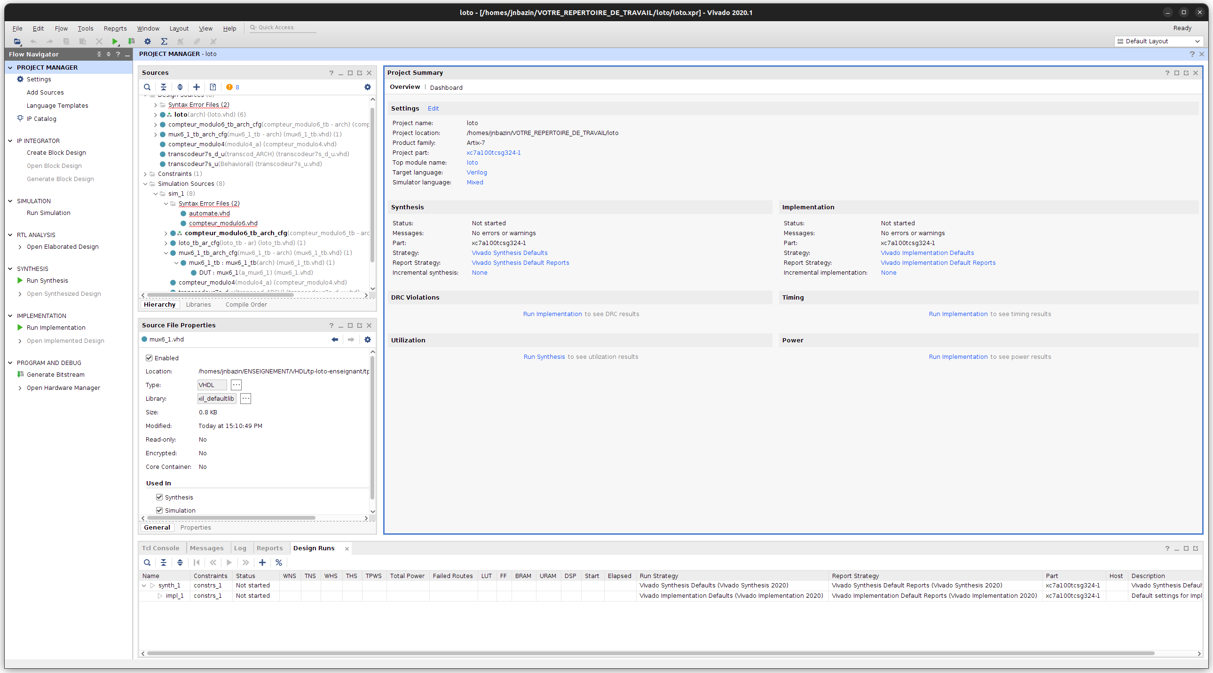Click Generate Bitstream icon in main toolbar

(x=131, y=41)
